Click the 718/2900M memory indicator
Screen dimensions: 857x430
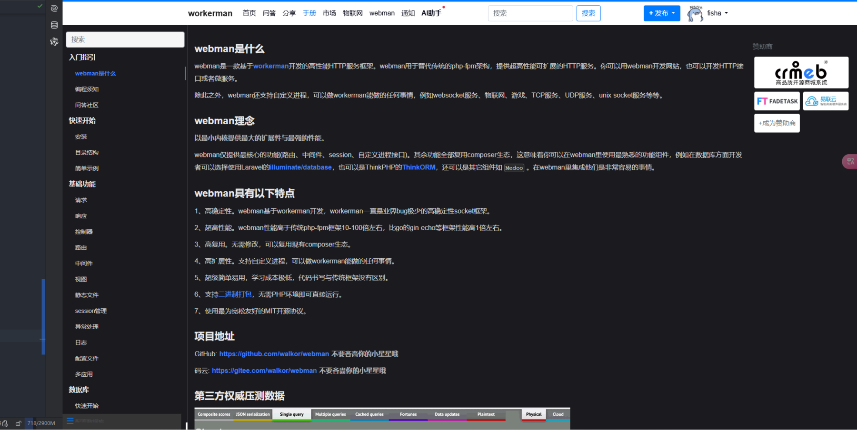point(41,423)
